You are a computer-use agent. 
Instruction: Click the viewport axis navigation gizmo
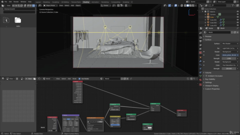[x=192, y=12]
